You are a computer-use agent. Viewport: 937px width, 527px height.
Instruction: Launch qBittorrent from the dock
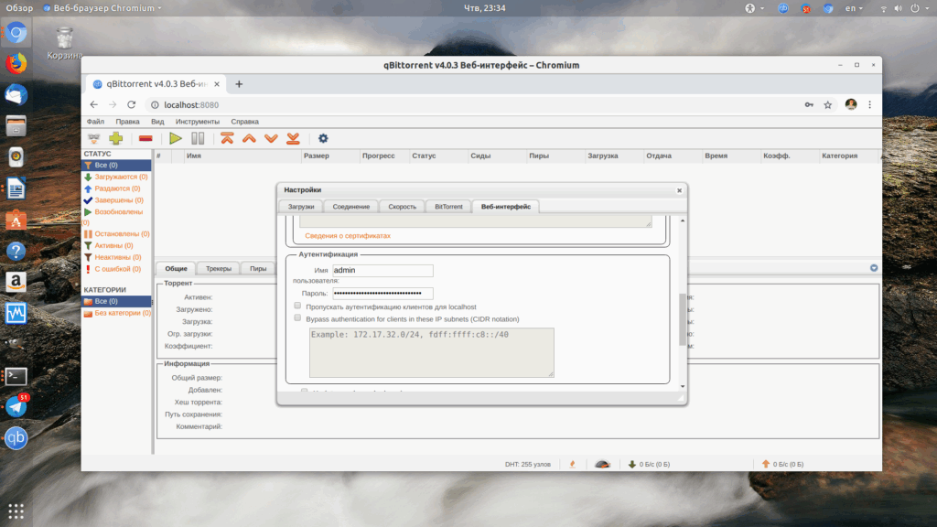pyautogui.click(x=16, y=438)
